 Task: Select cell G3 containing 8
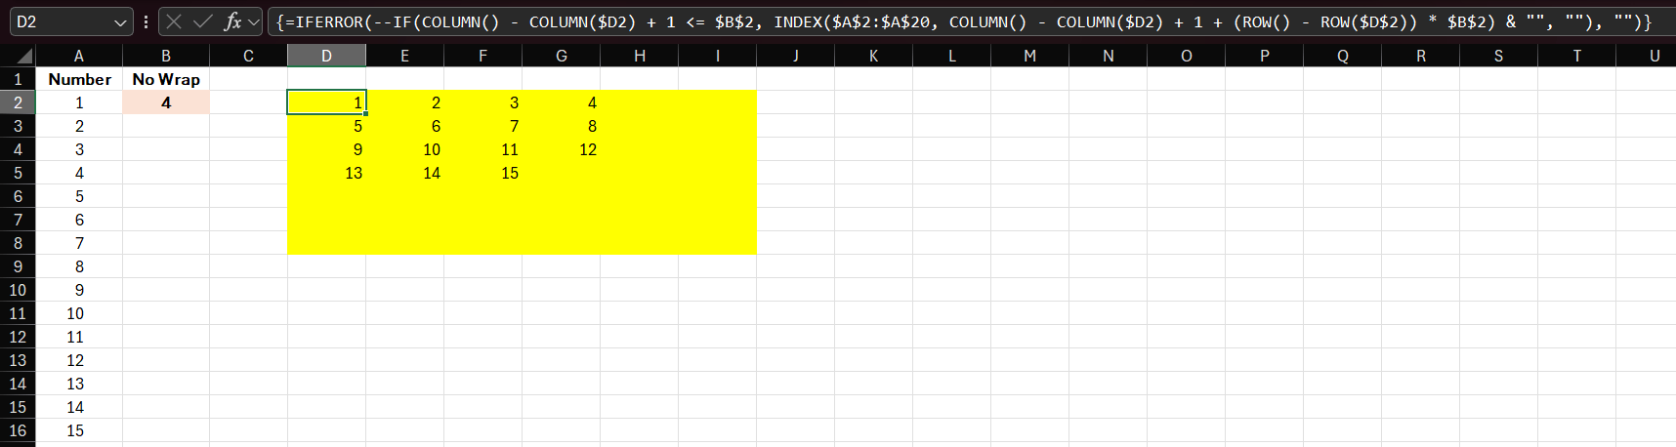[x=561, y=126]
